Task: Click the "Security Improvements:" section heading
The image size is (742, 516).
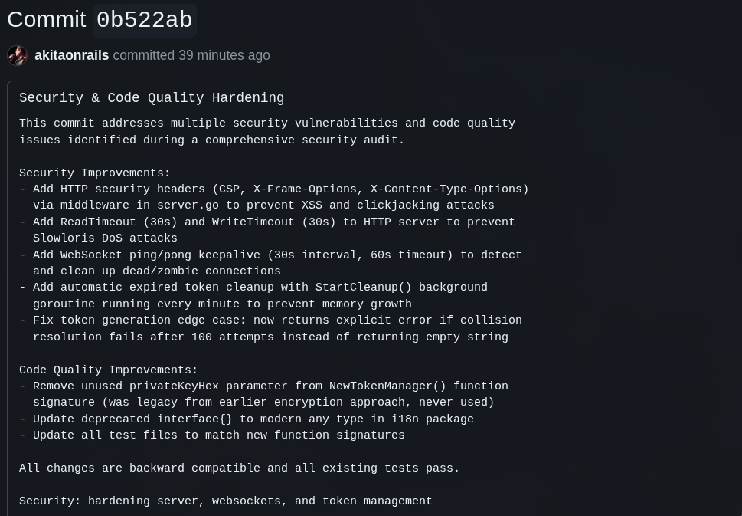Action: click(x=95, y=173)
